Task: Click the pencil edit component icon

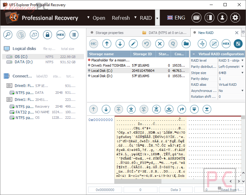Action: tap(133, 44)
